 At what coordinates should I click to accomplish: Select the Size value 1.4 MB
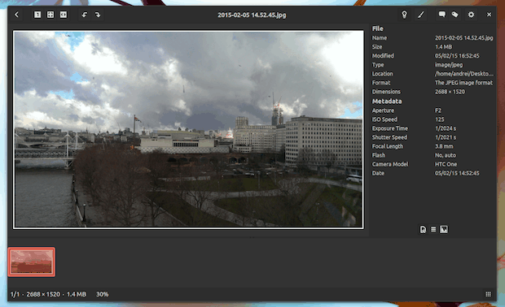pyautogui.click(x=443, y=47)
